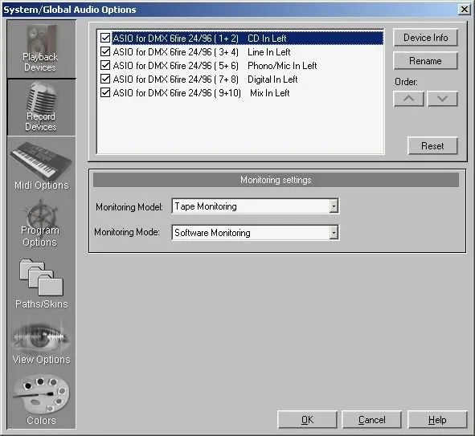The image size is (475, 436).
Task: Disable Digital In Left device checkbox
Action: [105, 79]
